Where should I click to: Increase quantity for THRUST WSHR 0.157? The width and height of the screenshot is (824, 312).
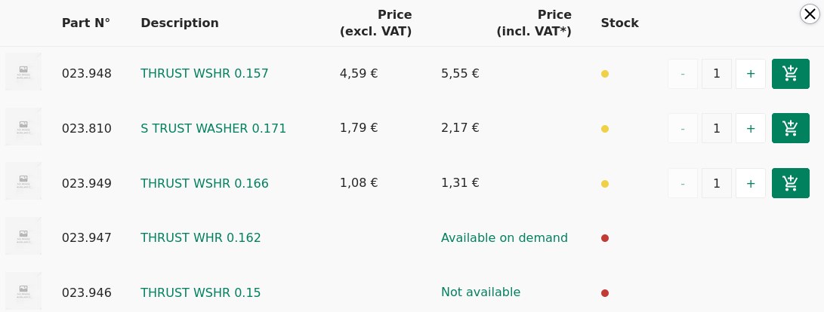pyautogui.click(x=750, y=74)
